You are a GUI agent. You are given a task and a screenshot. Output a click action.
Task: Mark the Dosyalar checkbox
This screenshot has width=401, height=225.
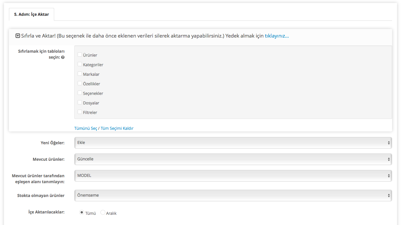click(80, 102)
